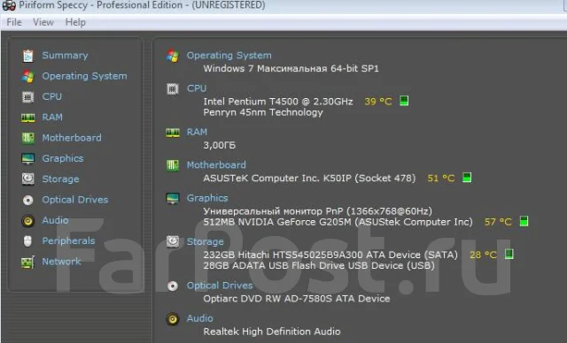This screenshot has height=343, width=567.
Task: Click the Optical Drives disc icon in sidebar
Action: (27, 200)
